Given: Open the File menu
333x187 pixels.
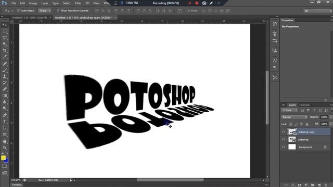Looking at the screenshot, I should [x=14, y=3].
